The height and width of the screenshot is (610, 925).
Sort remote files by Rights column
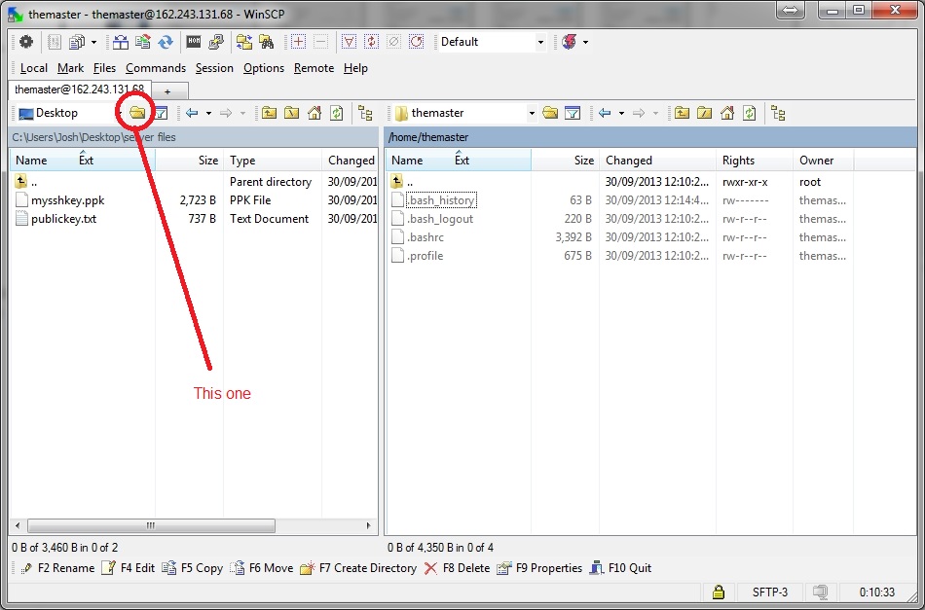tap(738, 161)
